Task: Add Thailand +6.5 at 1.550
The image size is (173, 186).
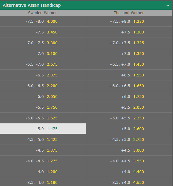Action: (x=129, y=75)
